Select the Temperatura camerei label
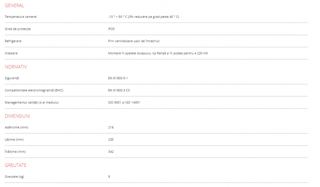The width and height of the screenshot is (320, 187). pos(21,17)
